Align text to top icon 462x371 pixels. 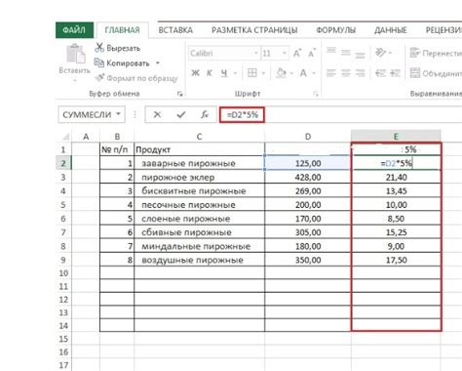(x=331, y=52)
